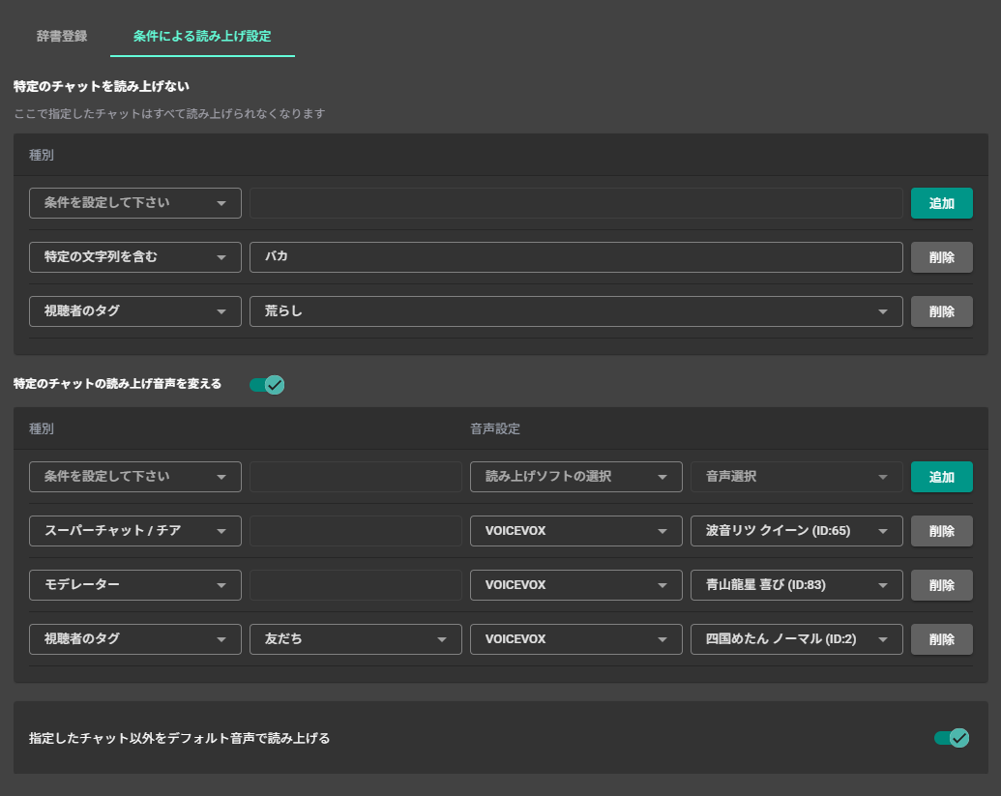The image size is (1001, 796).
Task: Open the 読み上げソフトの選択 dropdown
Action: coord(575,477)
